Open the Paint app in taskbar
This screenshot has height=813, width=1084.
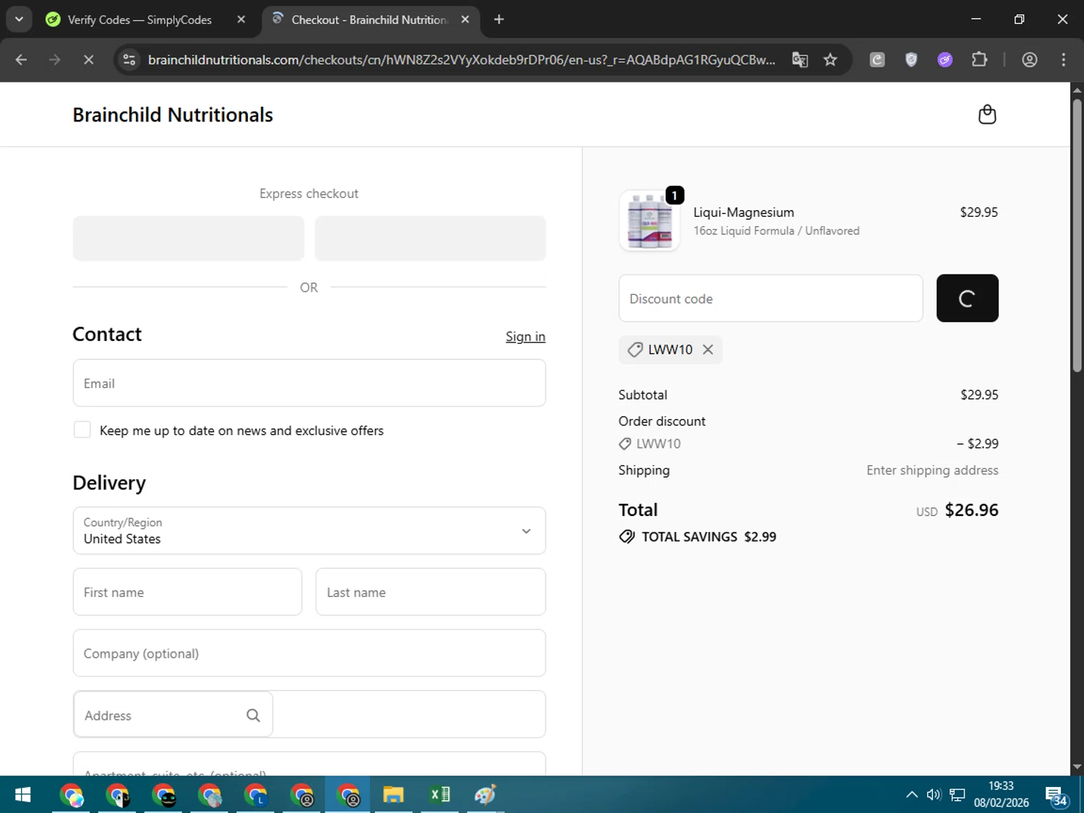(x=485, y=795)
